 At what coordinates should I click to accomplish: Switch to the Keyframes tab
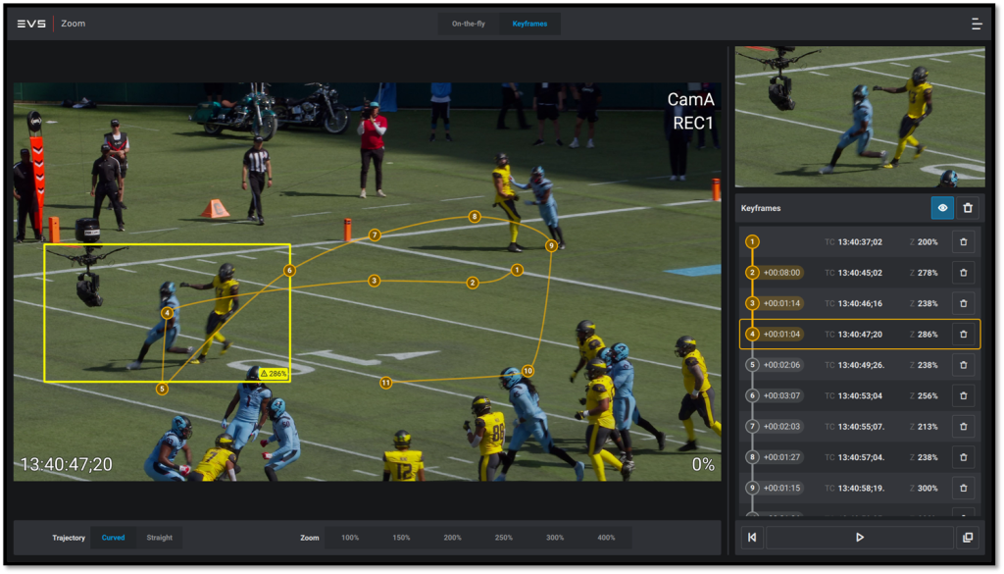529,24
